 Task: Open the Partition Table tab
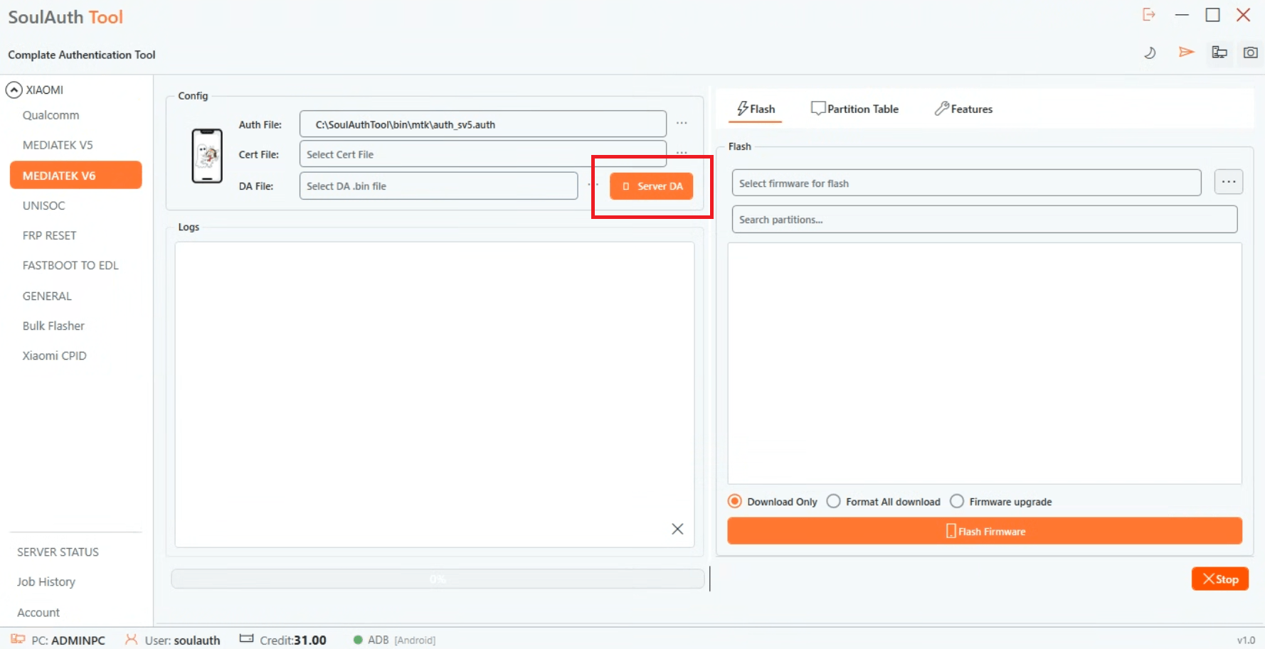854,109
